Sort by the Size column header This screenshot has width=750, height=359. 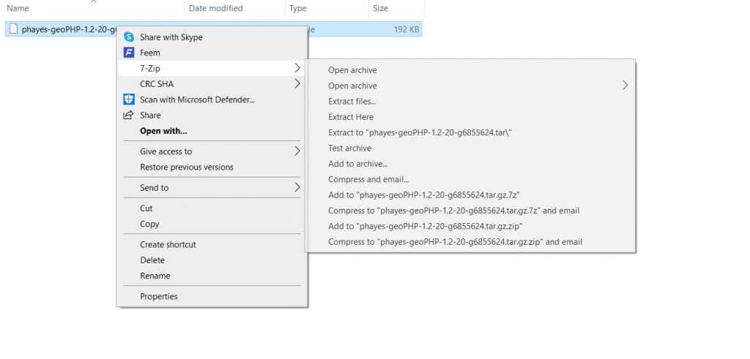click(380, 8)
